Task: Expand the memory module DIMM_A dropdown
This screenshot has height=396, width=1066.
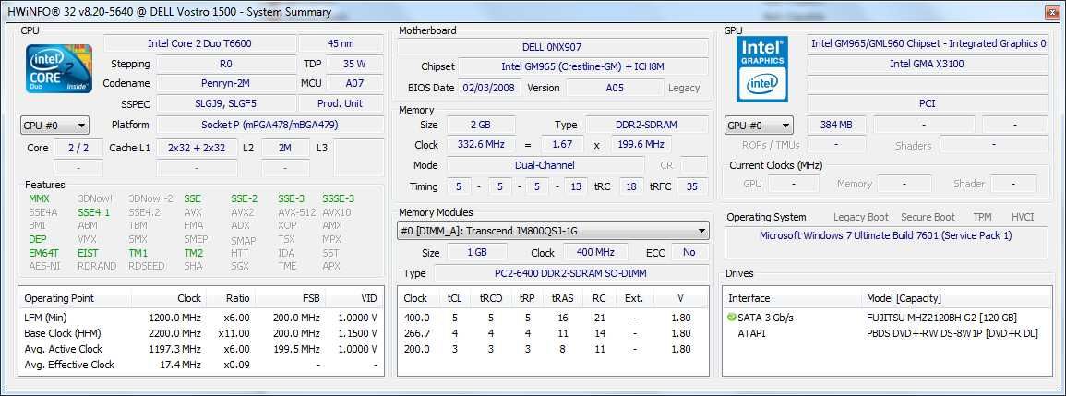Action: (553, 231)
